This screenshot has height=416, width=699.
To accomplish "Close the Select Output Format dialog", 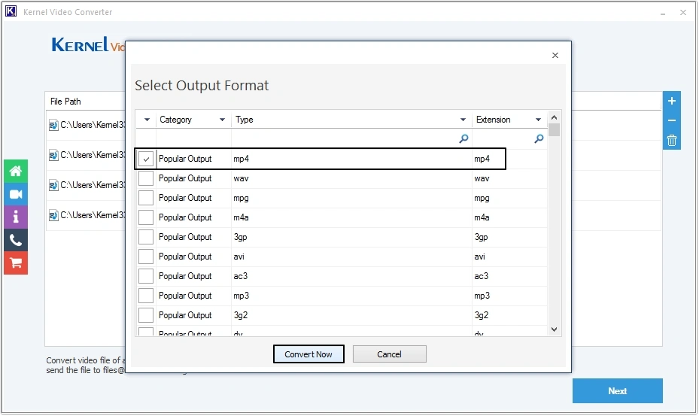I will point(555,56).
